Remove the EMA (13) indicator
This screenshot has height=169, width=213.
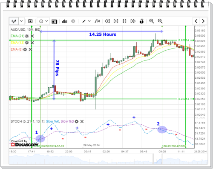(x=32, y=43)
